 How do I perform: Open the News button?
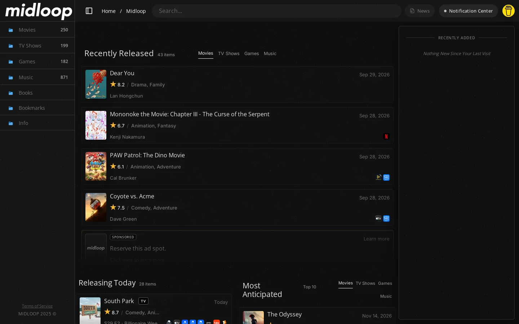click(420, 11)
